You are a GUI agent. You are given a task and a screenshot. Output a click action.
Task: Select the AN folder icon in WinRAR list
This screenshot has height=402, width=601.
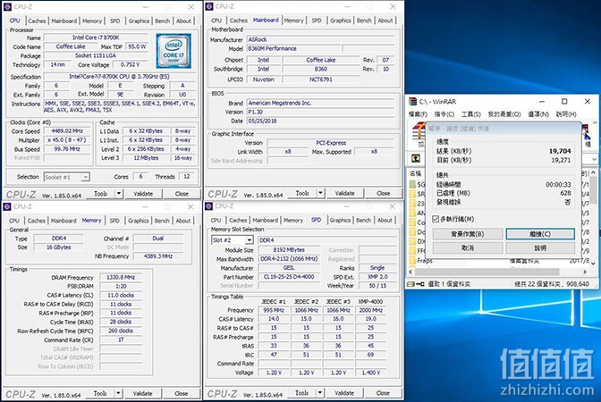pyautogui.click(x=413, y=213)
